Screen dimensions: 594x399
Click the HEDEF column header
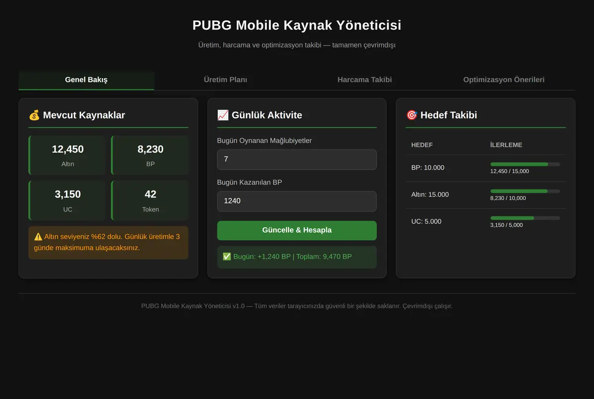point(422,145)
